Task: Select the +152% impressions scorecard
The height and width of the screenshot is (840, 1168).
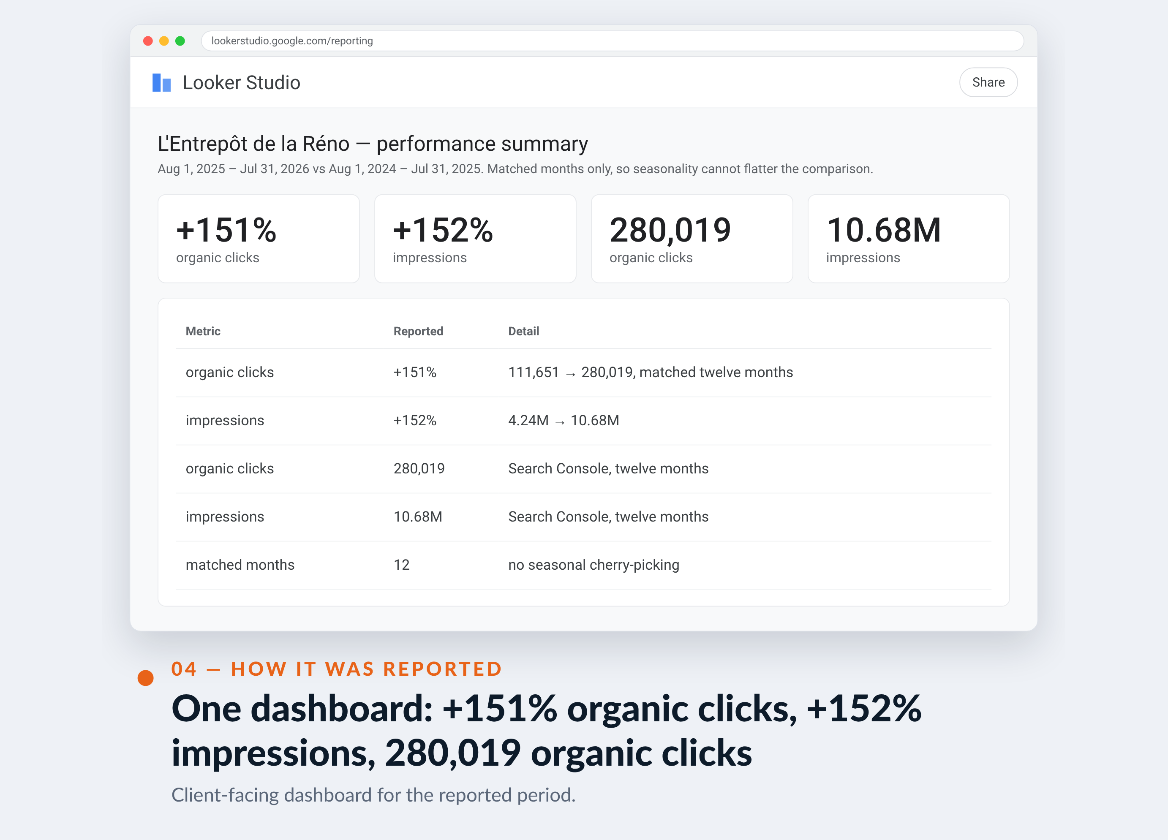Action: 475,239
